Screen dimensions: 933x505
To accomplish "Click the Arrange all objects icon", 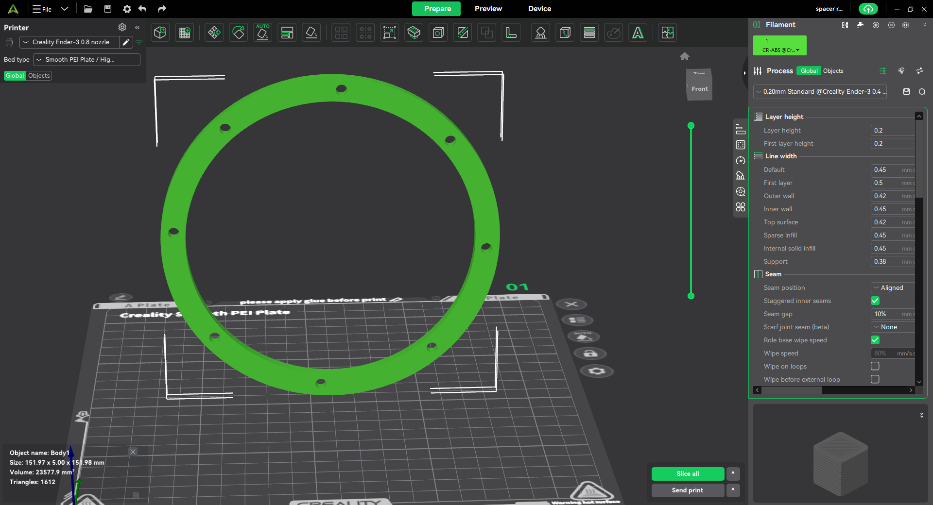I will click(287, 33).
